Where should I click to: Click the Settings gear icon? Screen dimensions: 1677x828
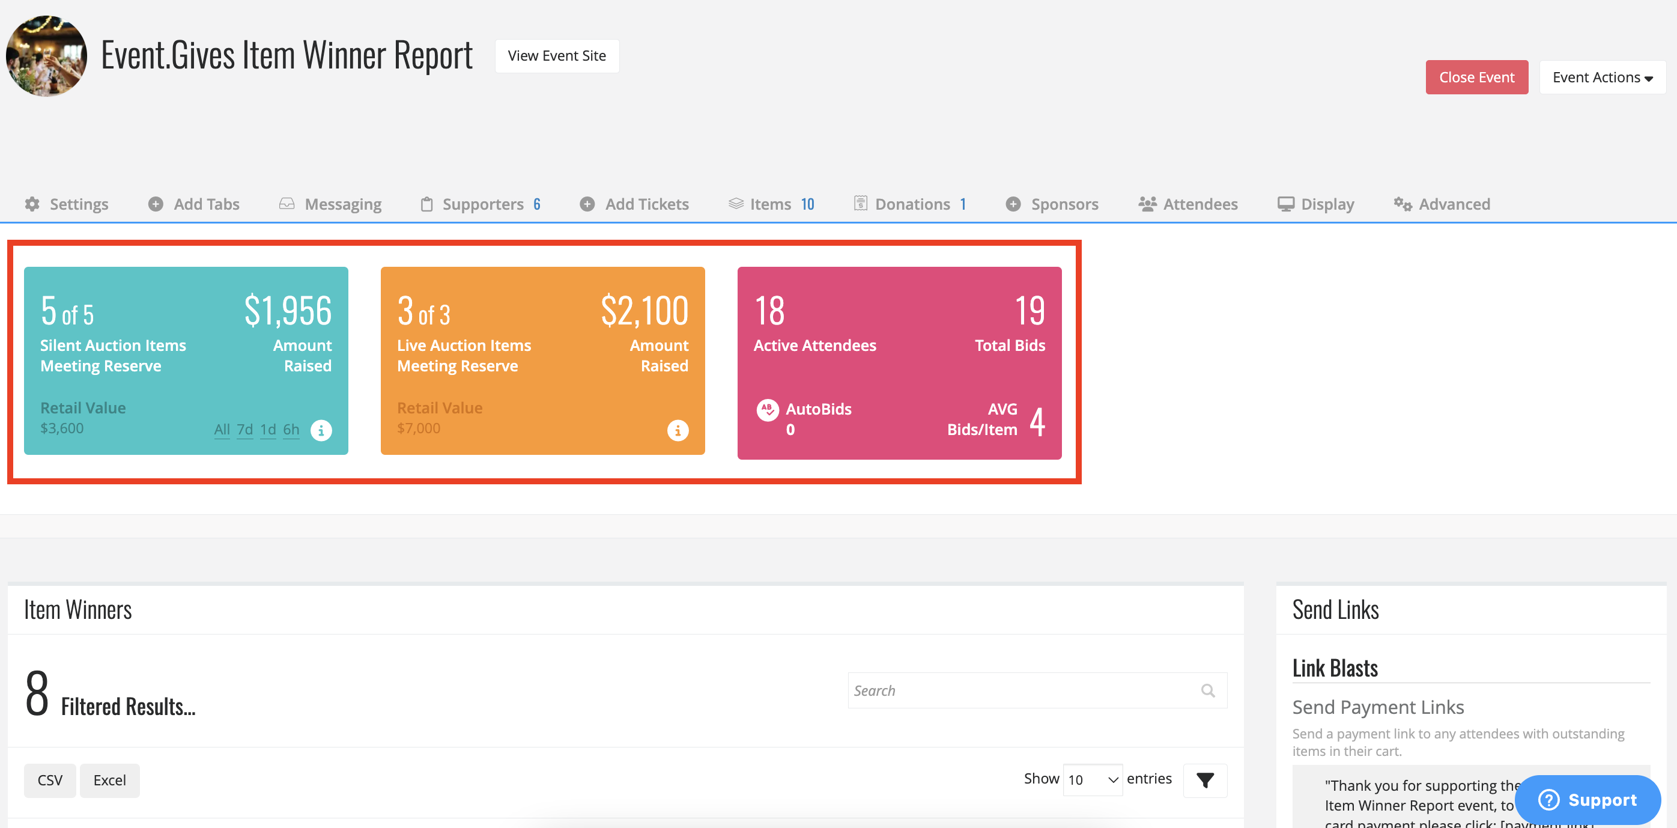click(x=32, y=204)
